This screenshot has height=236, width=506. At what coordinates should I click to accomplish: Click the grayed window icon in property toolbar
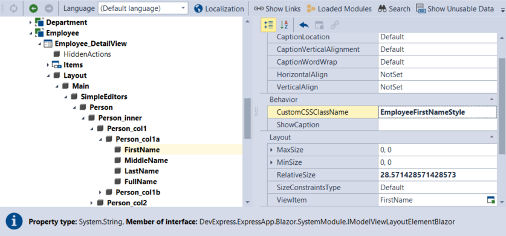319,25
